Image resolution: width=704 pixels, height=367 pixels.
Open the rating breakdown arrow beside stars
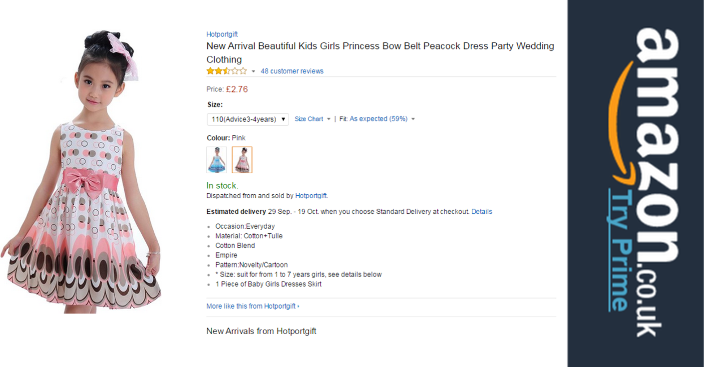253,71
